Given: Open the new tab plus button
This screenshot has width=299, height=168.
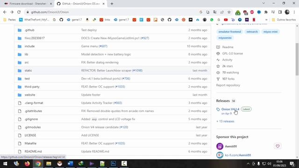Looking at the screenshot, I should pos(112,4).
